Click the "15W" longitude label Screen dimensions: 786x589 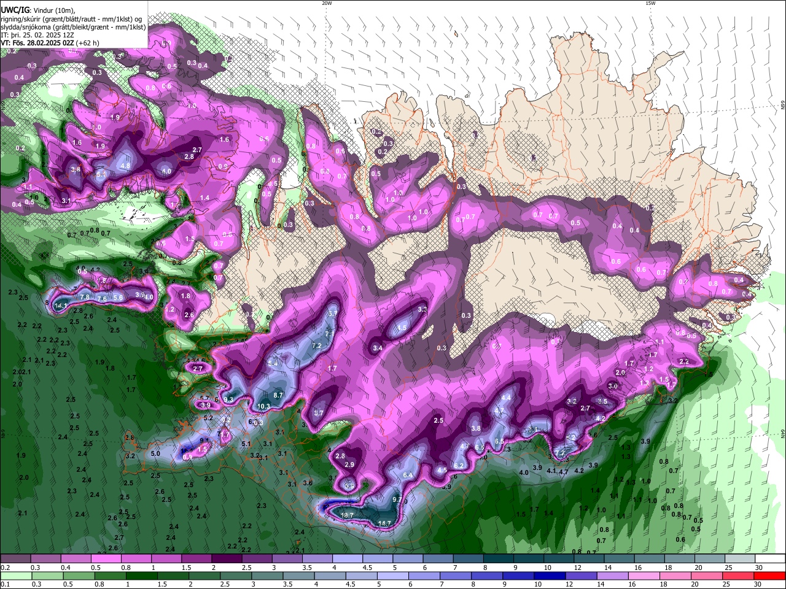click(x=651, y=3)
